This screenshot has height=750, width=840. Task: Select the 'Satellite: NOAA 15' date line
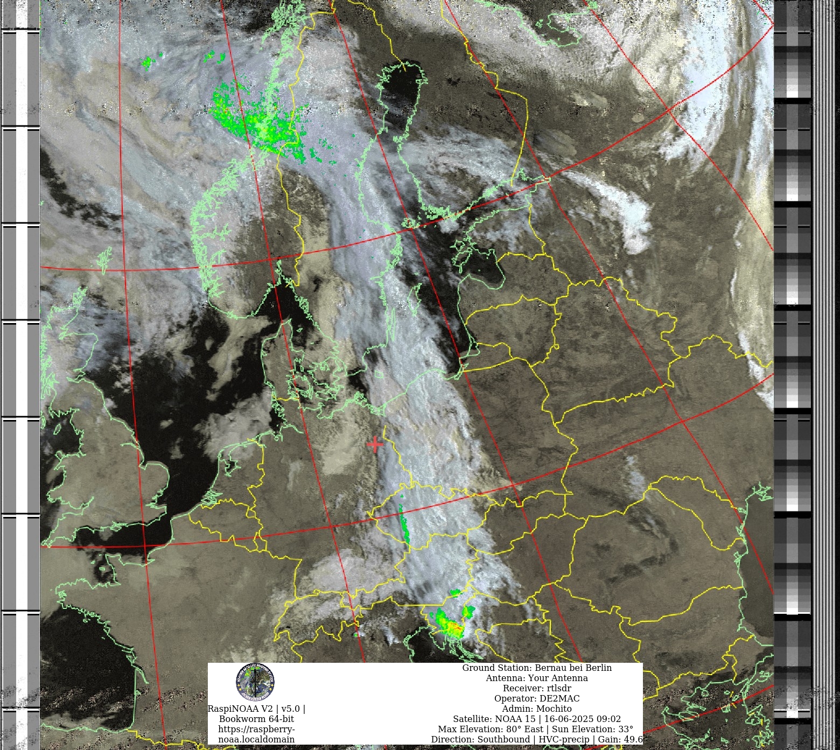(x=537, y=719)
